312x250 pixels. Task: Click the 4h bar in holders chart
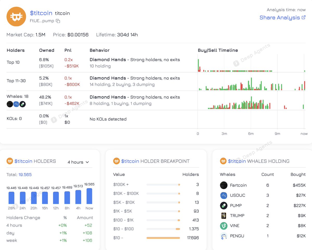point(78,197)
